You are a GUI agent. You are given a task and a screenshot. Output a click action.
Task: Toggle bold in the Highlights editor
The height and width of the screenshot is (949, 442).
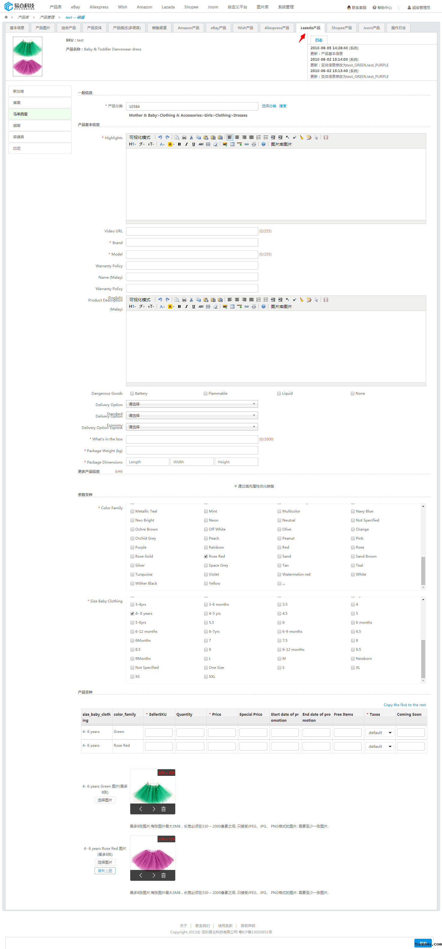pyautogui.click(x=179, y=144)
